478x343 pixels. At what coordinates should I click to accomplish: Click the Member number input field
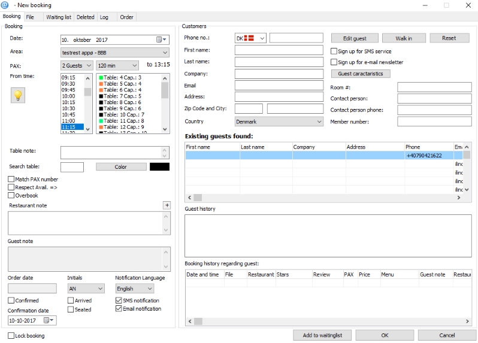(434, 122)
